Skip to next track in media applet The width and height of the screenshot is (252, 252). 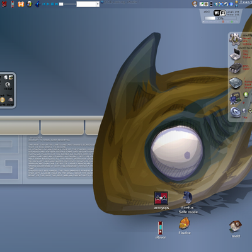(x=57, y=4)
